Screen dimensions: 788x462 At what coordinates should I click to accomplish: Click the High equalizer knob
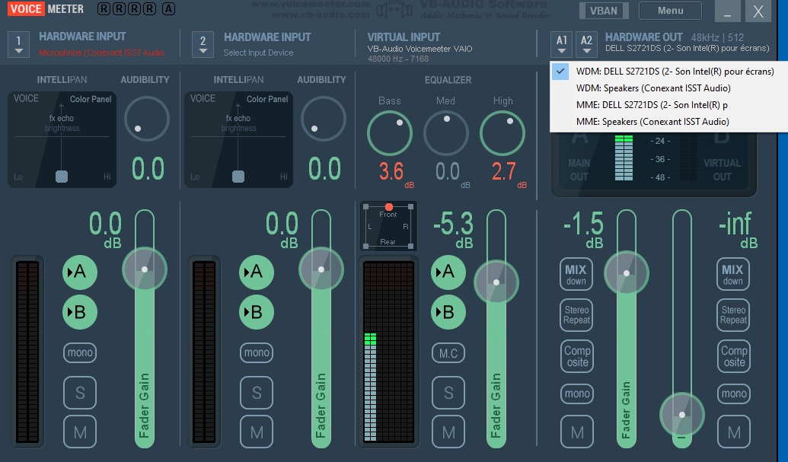point(502,133)
